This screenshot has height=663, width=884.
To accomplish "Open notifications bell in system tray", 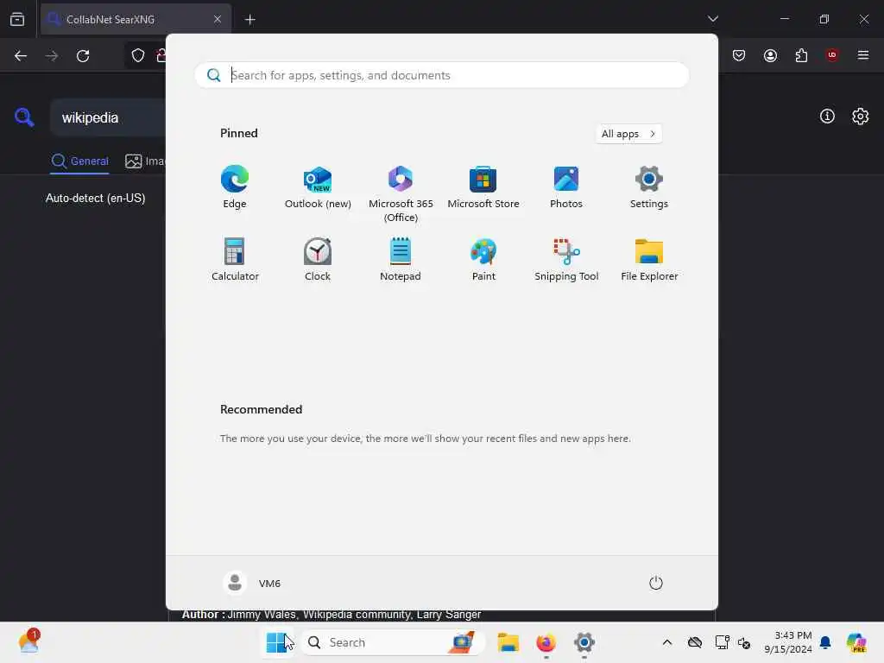I will point(825,642).
